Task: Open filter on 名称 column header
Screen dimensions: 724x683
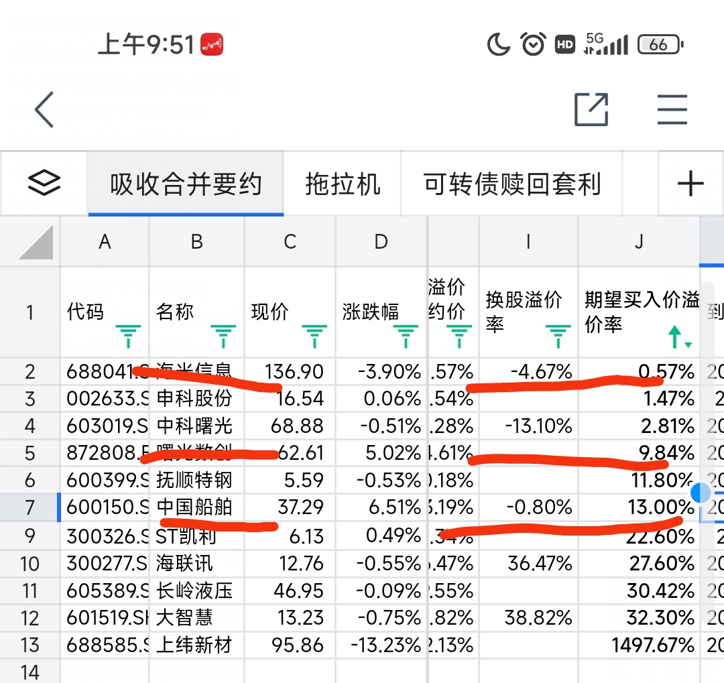Action: tap(223, 336)
